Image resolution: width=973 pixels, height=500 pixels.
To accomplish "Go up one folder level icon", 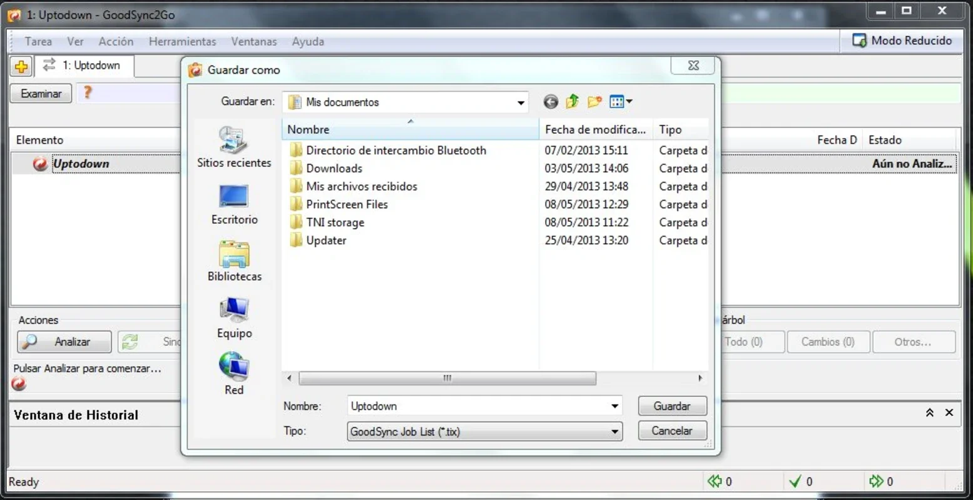I will [572, 101].
